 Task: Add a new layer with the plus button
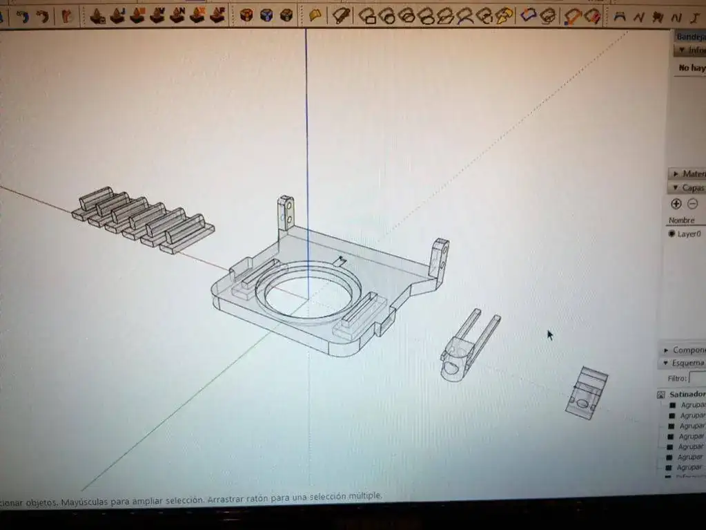coord(676,204)
